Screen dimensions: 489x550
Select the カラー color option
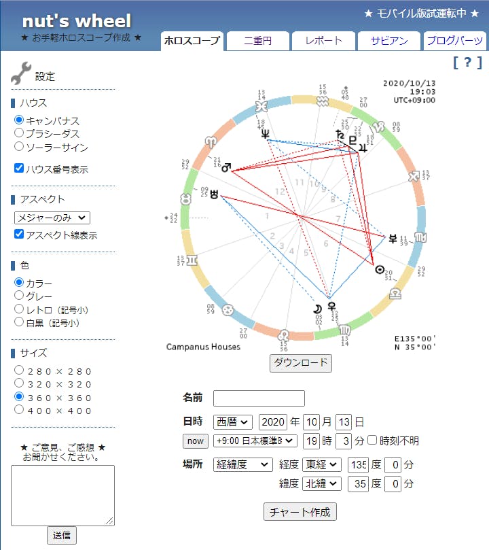pos(19,282)
